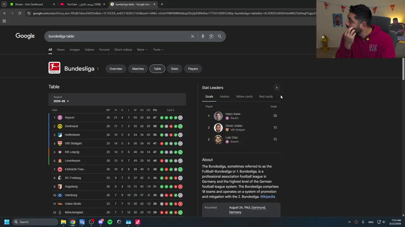Open Leverkusen row in table

click(x=117, y=161)
